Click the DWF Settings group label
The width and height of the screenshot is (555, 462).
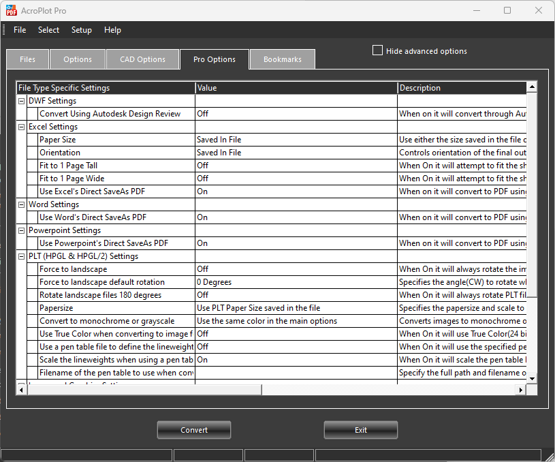click(52, 101)
